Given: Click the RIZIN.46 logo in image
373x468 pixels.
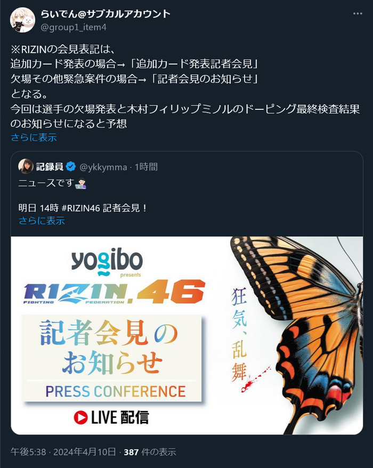Looking at the screenshot, I should coord(115,292).
